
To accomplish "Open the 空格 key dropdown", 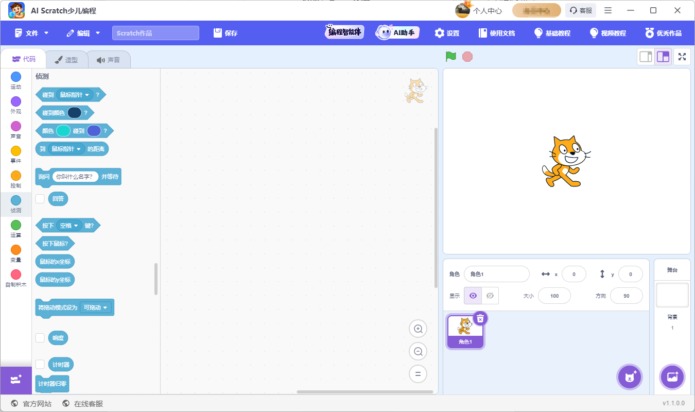I will click(69, 226).
